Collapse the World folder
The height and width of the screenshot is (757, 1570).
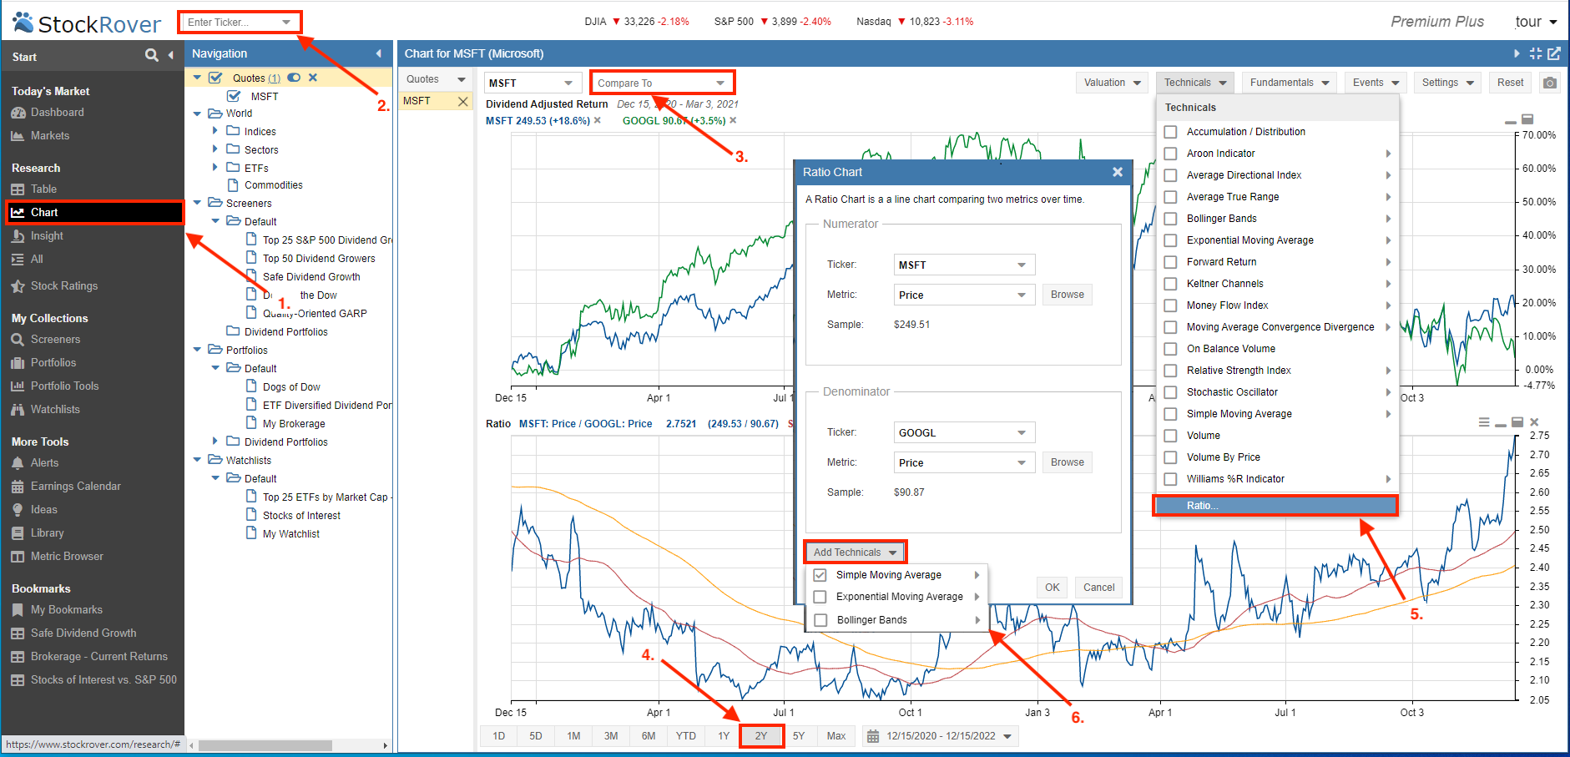click(x=197, y=113)
